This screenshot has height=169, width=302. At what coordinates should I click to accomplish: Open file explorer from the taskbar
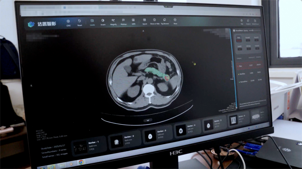point(62,166)
